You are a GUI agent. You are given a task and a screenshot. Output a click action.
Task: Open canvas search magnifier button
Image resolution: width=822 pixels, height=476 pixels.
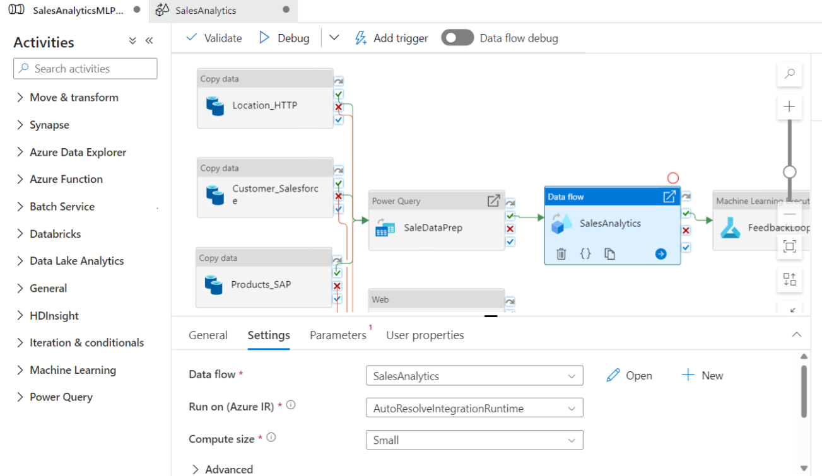click(789, 74)
